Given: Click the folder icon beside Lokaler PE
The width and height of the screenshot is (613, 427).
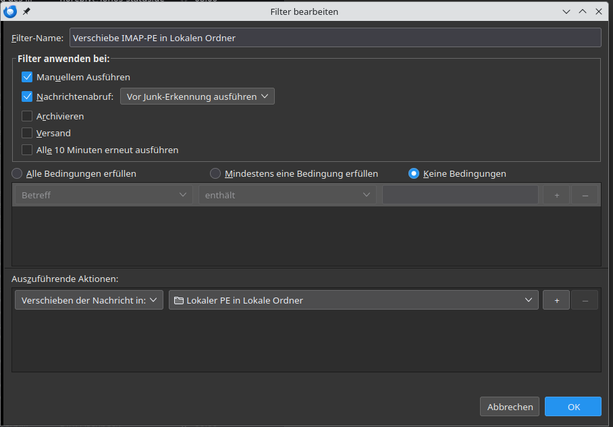Looking at the screenshot, I should tap(179, 300).
